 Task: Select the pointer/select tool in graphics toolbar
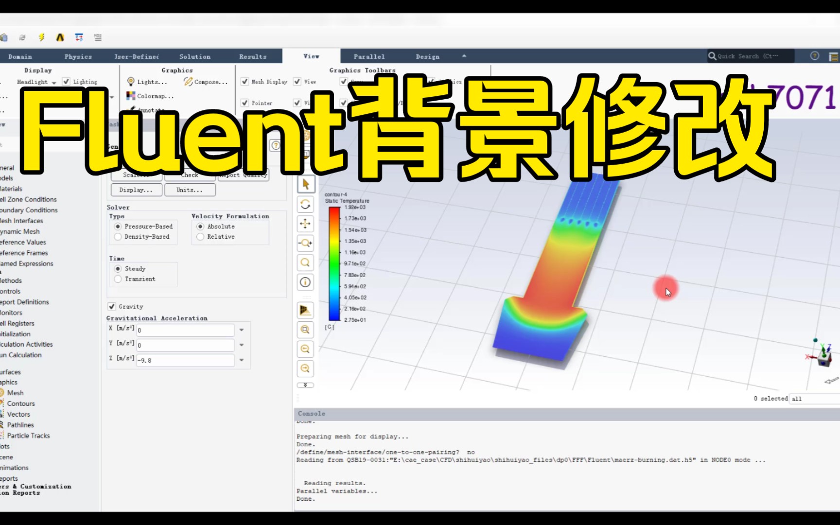[305, 184]
